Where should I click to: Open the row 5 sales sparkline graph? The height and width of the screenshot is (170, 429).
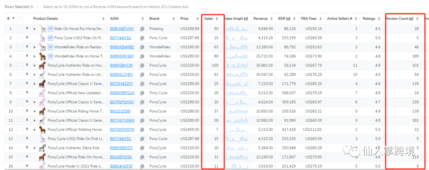coord(236,65)
